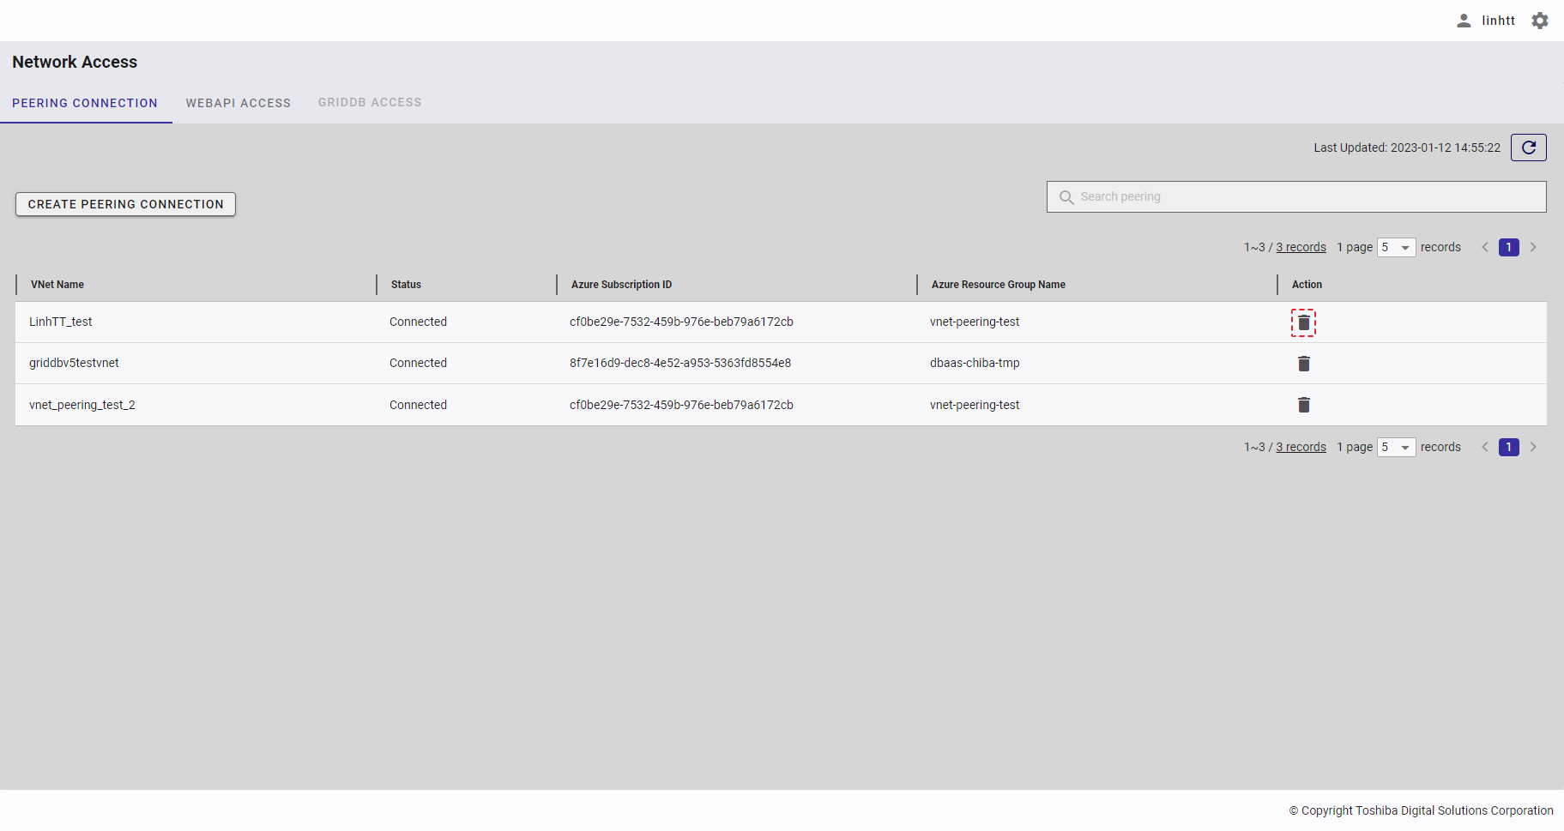
Task: Go to next page using top pagination arrow
Action: (x=1533, y=247)
